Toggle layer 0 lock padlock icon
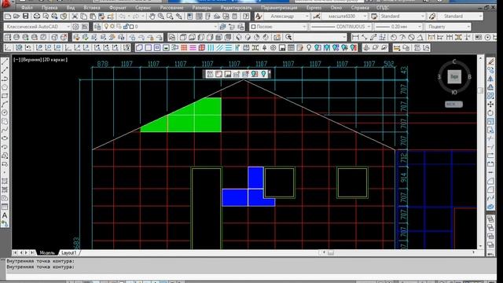Image resolution: width=503 pixels, height=283 pixels. (x=126, y=27)
